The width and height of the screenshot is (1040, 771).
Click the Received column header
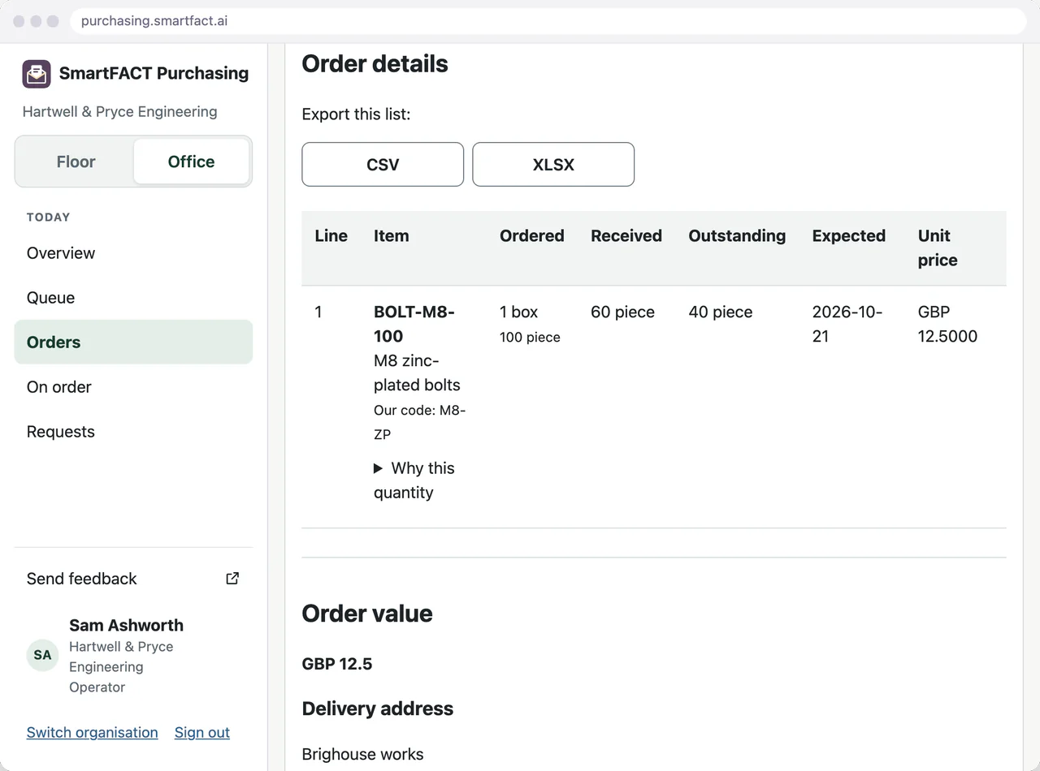tap(626, 236)
